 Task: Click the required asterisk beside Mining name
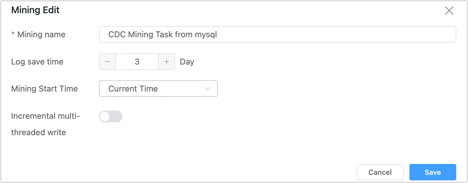tap(13, 34)
